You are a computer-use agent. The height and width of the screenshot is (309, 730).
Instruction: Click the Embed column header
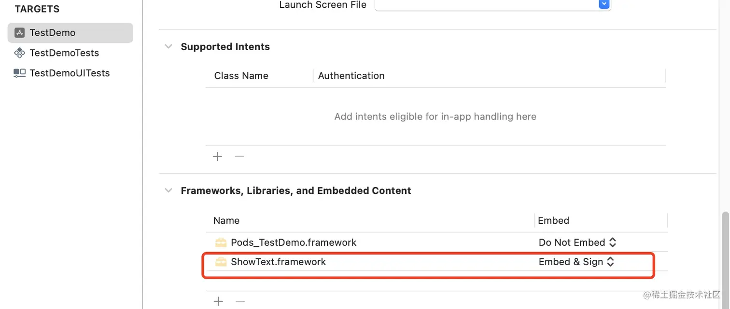point(554,220)
